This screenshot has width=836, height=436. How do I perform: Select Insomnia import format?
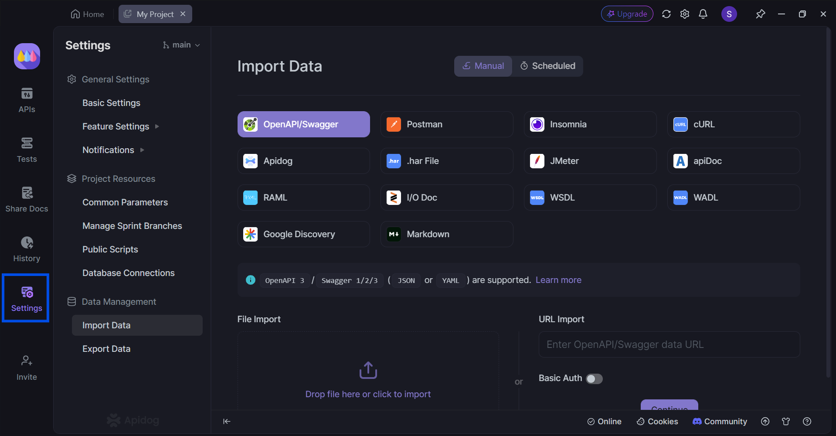pos(590,124)
